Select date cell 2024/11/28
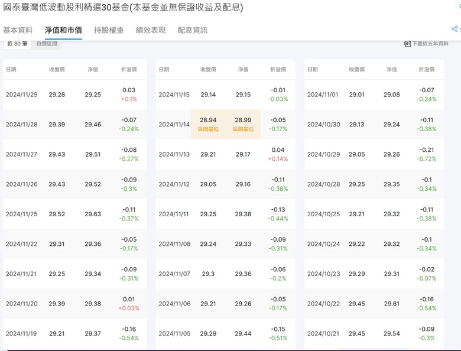The width and height of the screenshot is (461, 351). (22, 125)
